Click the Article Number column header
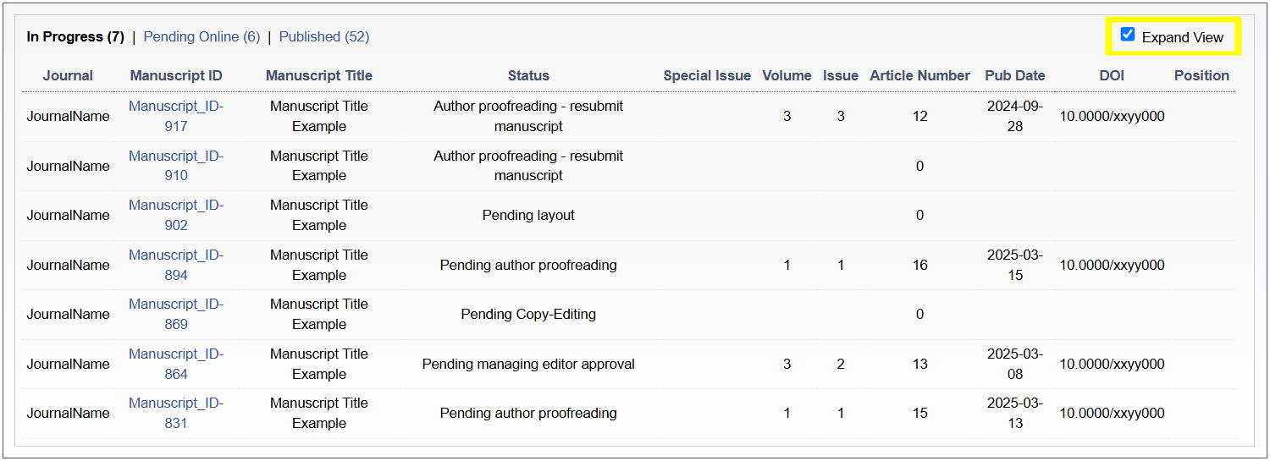The height and width of the screenshot is (461, 1270). point(919,75)
